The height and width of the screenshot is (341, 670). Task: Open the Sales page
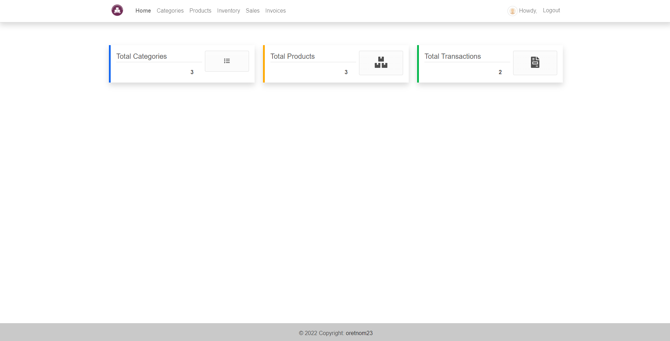tap(253, 11)
